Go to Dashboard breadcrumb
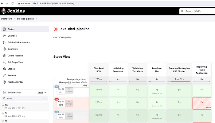This screenshot has height=123, width=215. click(6, 19)
